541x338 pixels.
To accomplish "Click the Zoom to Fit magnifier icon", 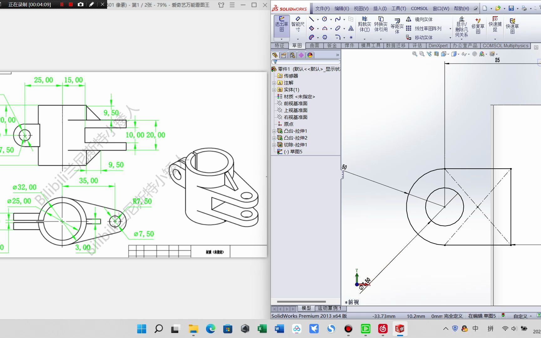I will coord(414,54).
